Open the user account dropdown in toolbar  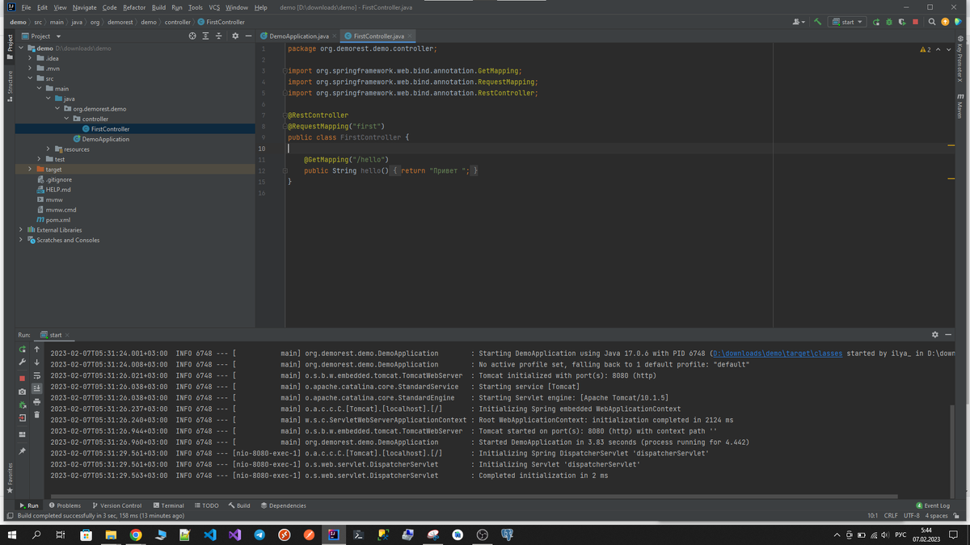pos(799,22)
